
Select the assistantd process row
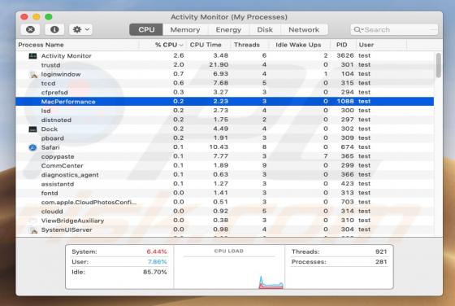coord(225,184)
